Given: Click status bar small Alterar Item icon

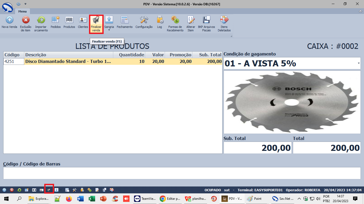Looking at the screenshot, I should tap(97, 190).
